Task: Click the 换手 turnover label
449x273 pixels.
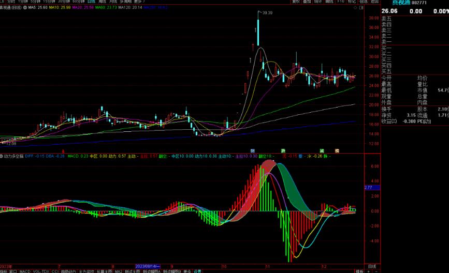Action: click(x=386, y=109)
